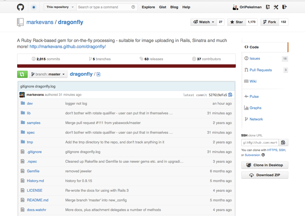Open the README.md file
305x216 pixels.
(38, 200)
